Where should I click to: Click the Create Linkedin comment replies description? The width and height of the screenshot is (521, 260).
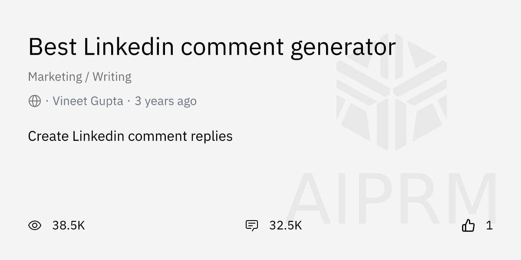click(x=130, y=136)
